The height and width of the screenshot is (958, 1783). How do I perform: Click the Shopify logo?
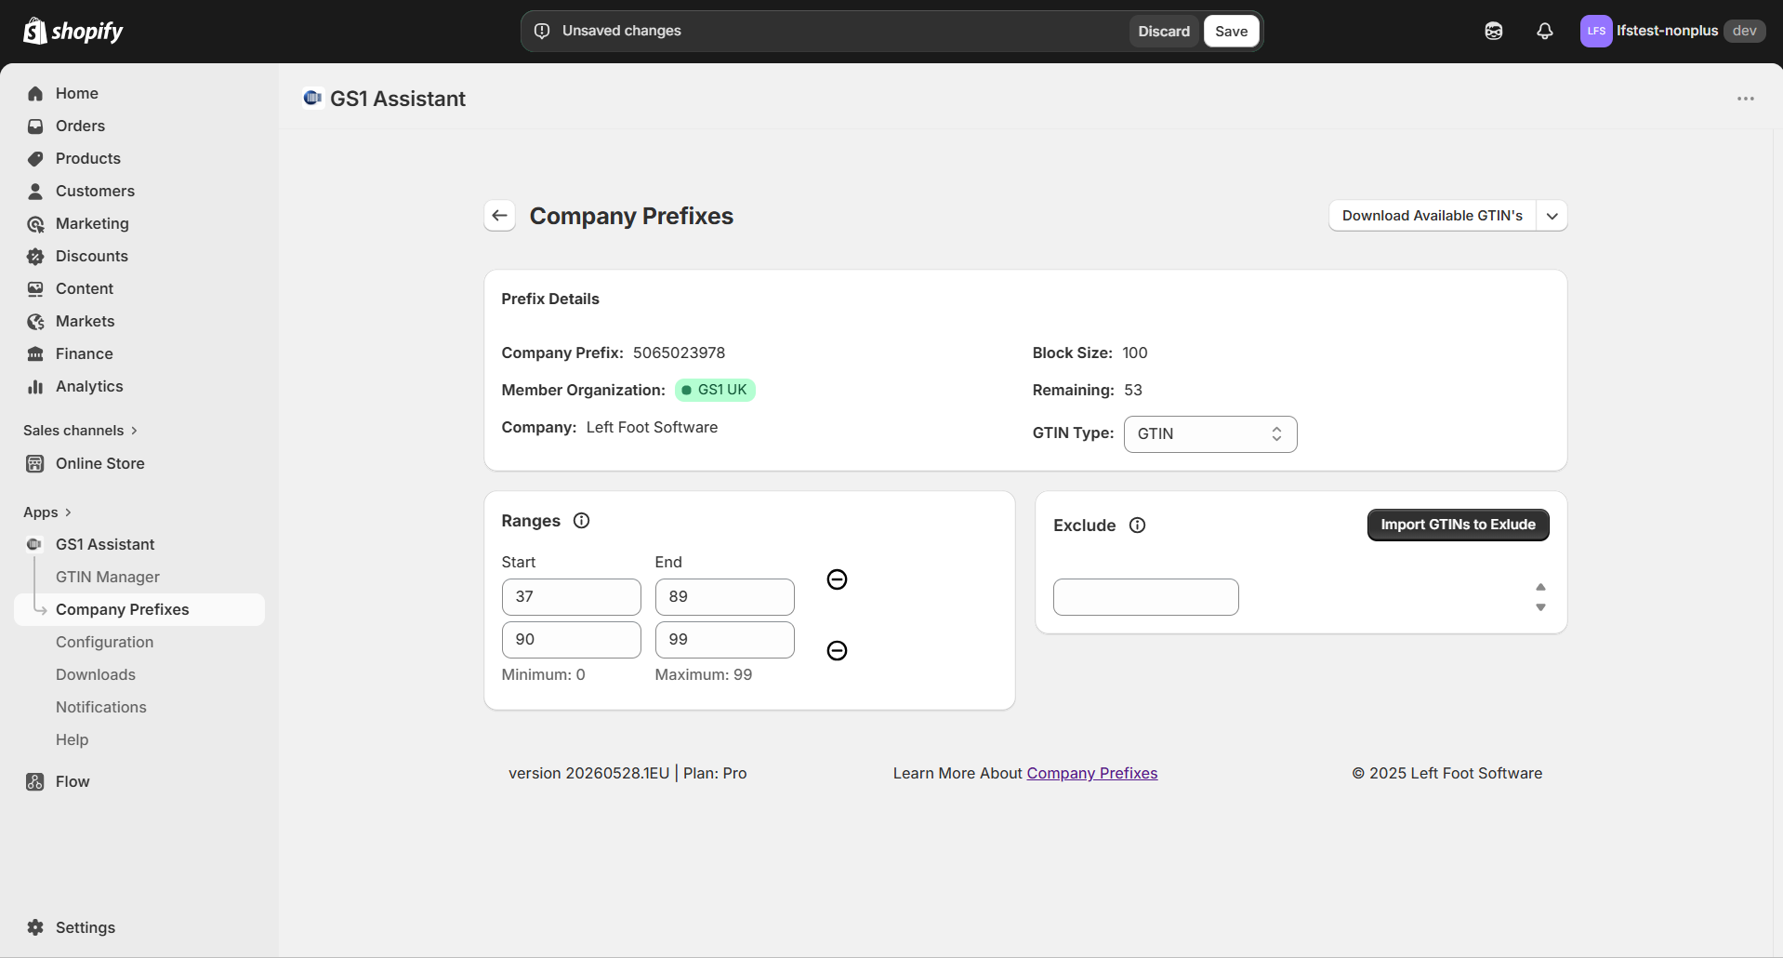coord(73,31)
